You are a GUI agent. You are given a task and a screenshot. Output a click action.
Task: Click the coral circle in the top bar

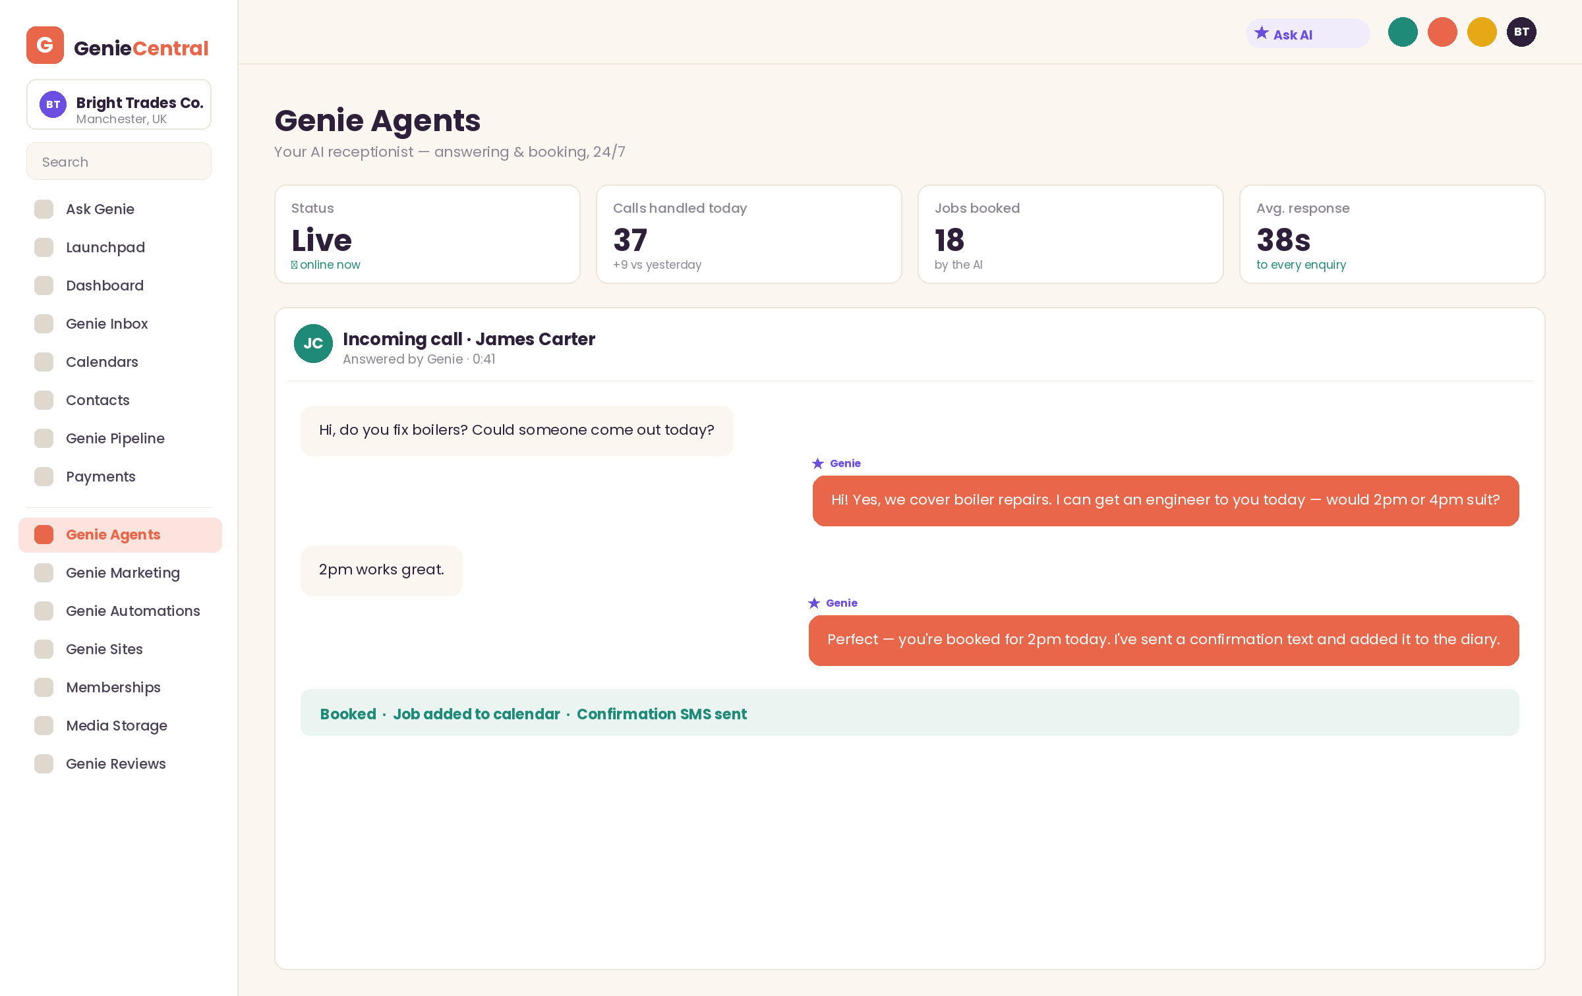pos(1442,32)
